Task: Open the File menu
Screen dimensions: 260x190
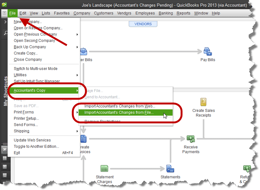Action: click(x=13, y=13)
